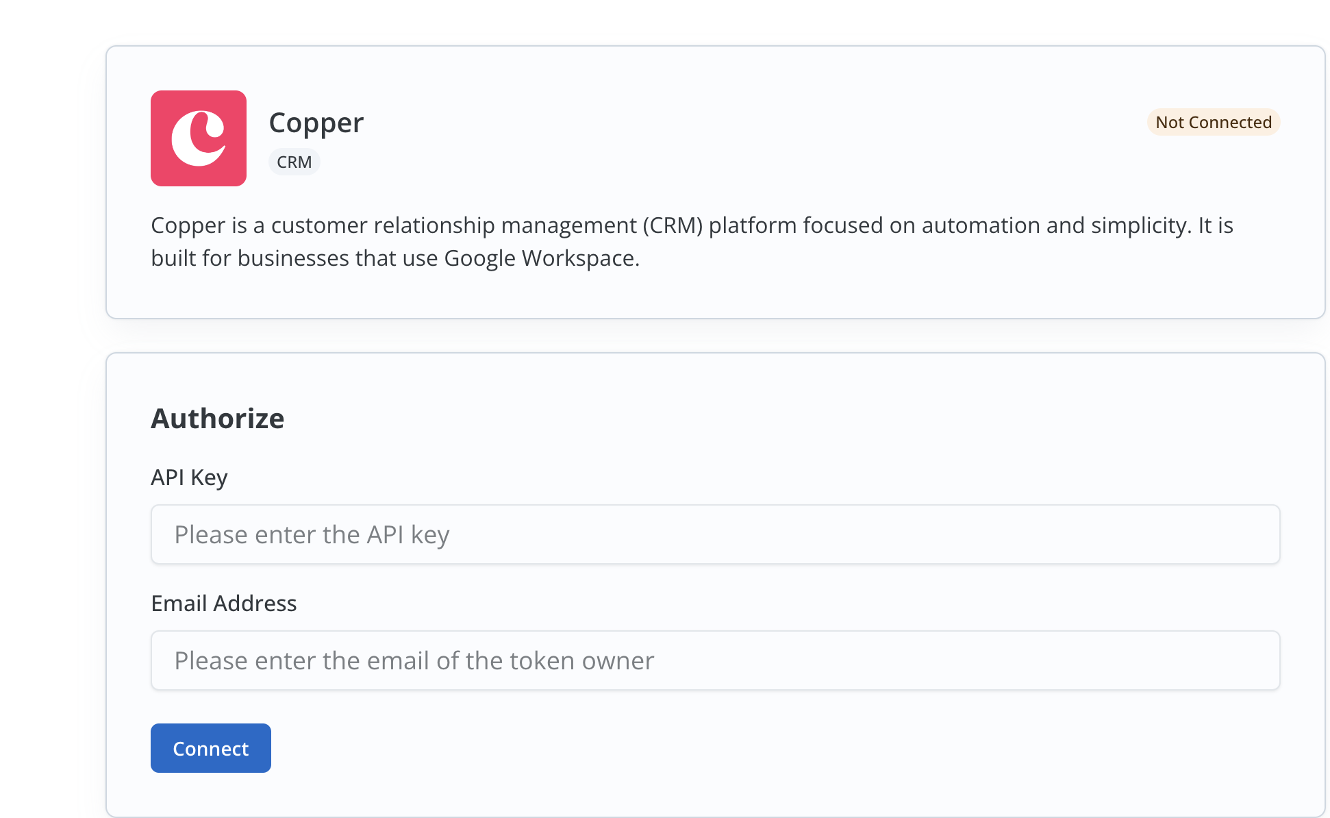Click the first word Copper in description
This screenshot has width=1330, height=818.
pyautogui.click(x=188, y=225)
